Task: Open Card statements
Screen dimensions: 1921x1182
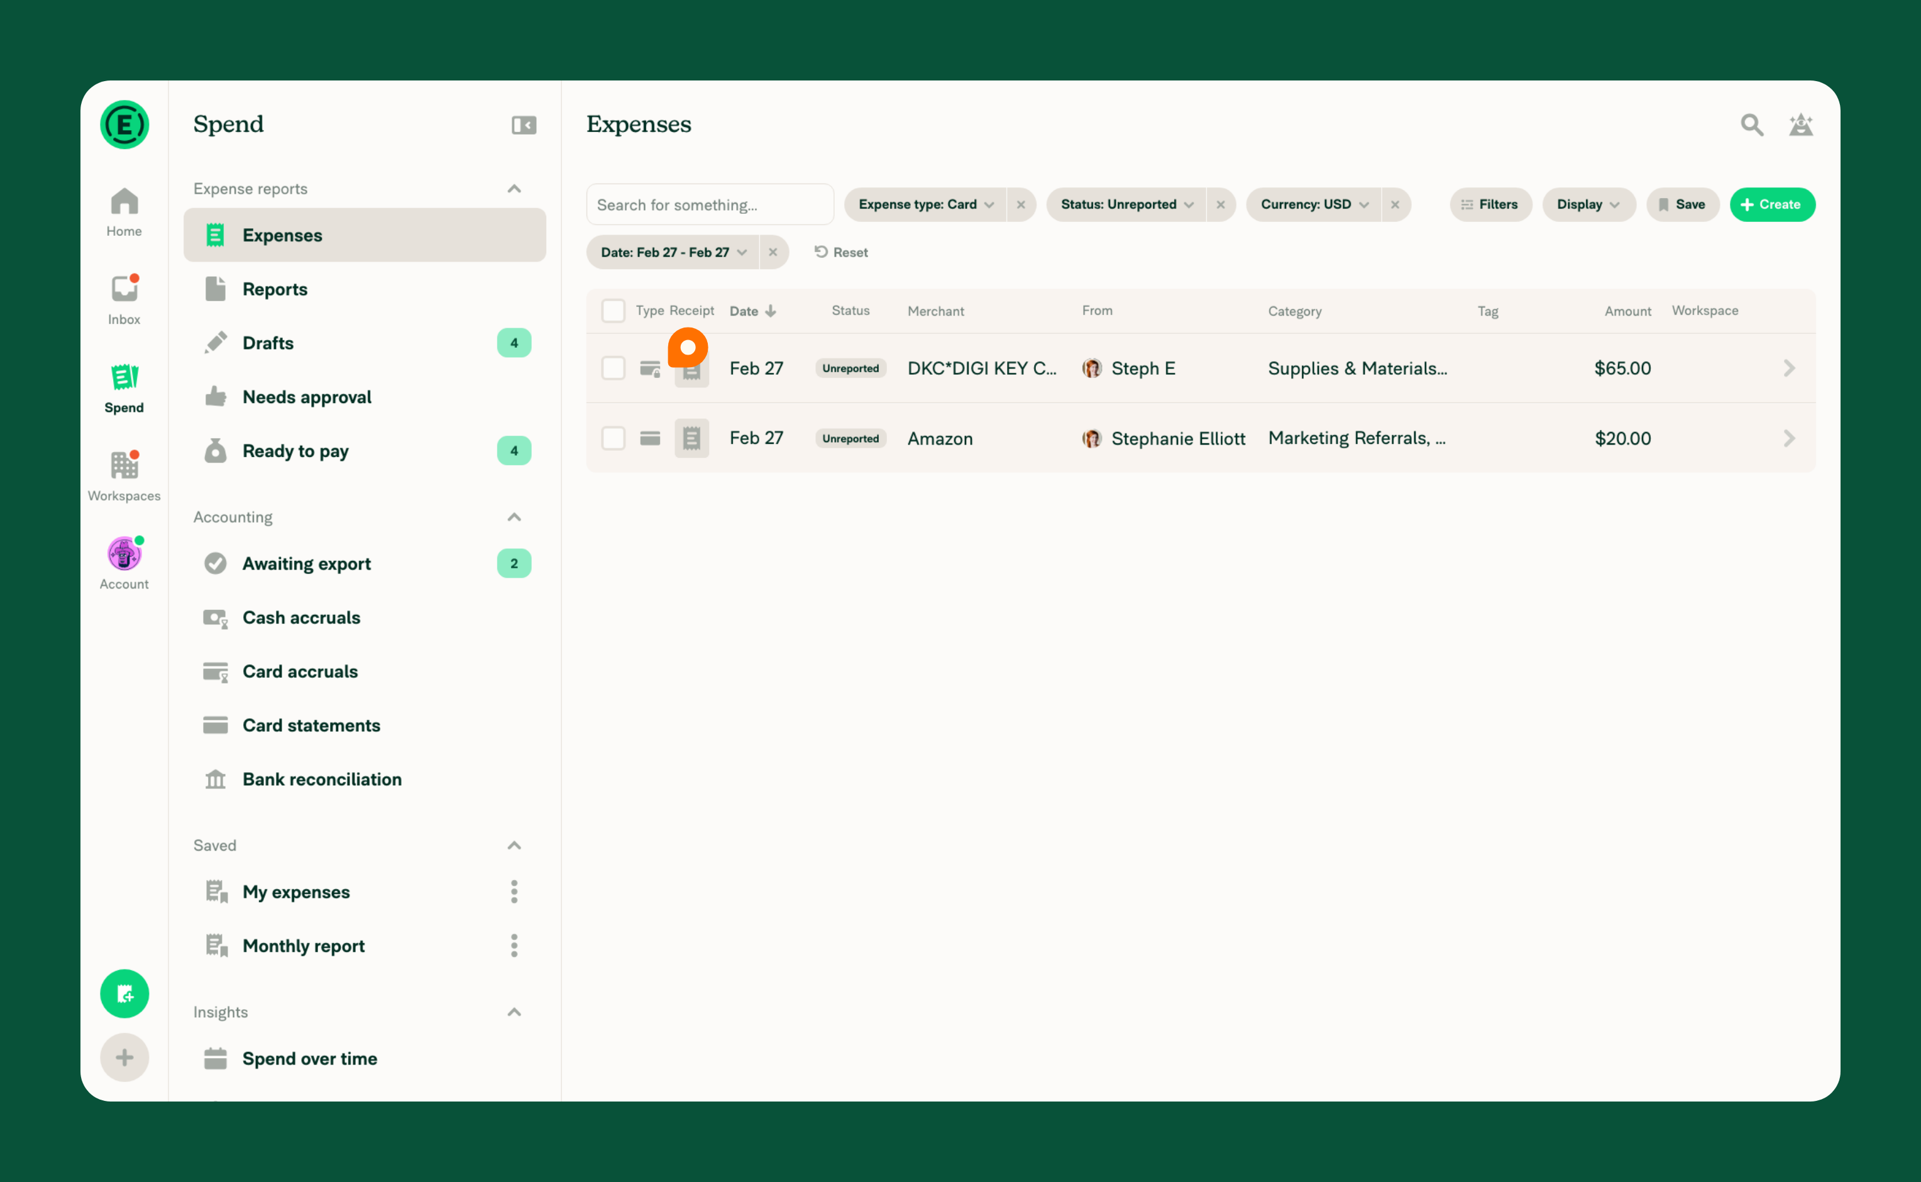Action: 365,726
